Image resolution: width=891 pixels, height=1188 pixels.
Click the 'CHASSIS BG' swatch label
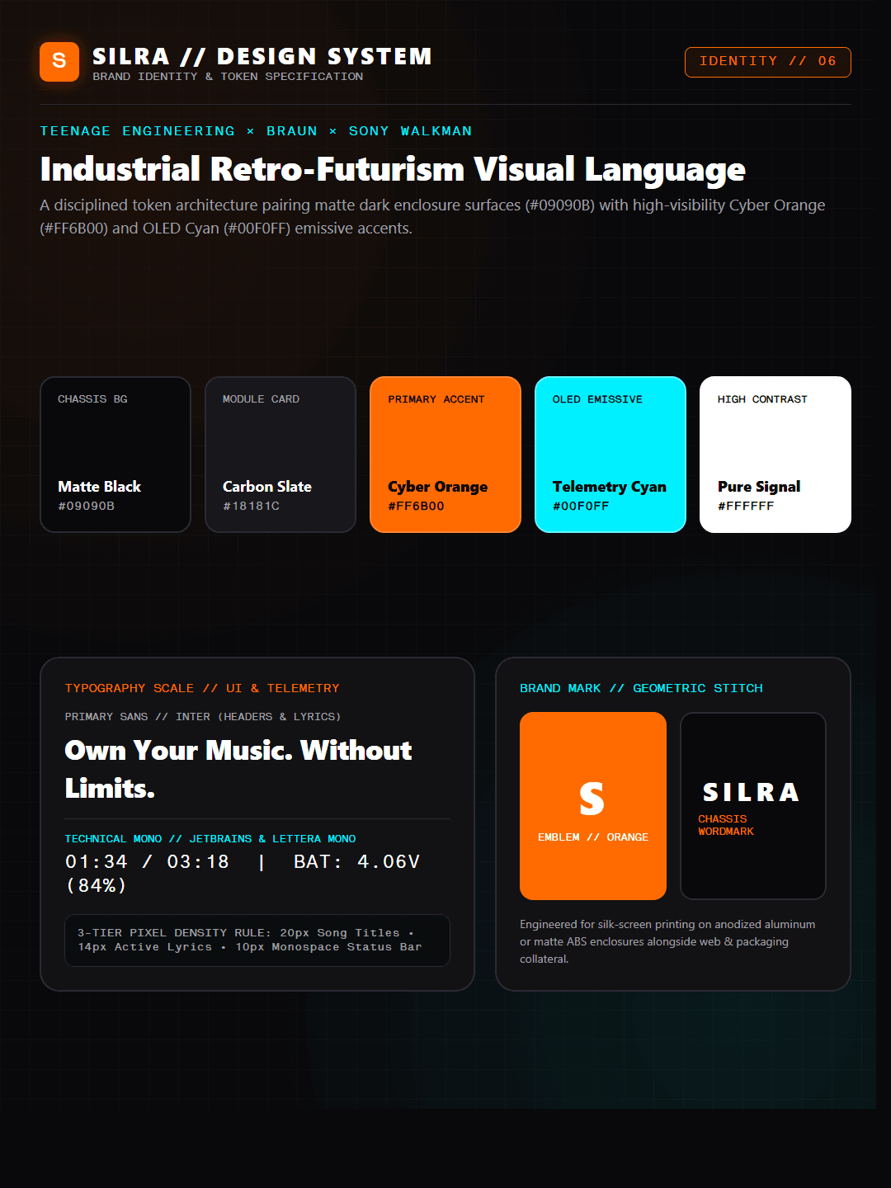(x=92, y=399)
